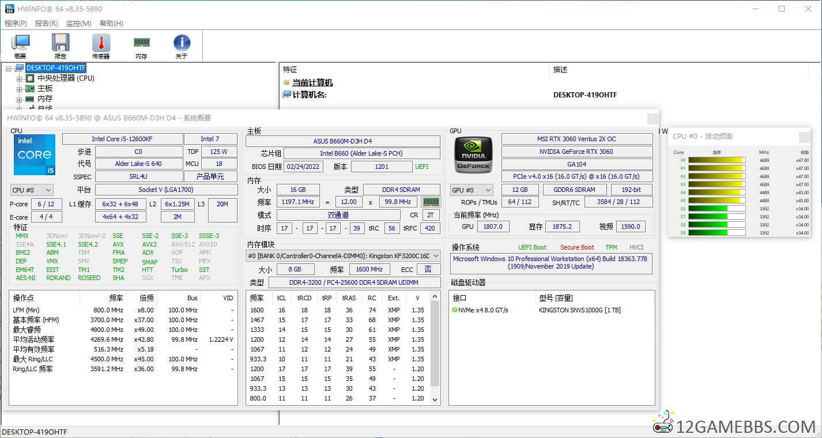
Task: Click the ASUS B660M-D3H D4 motherboard field
Action: pyautogui.click(x=343, y=141)
